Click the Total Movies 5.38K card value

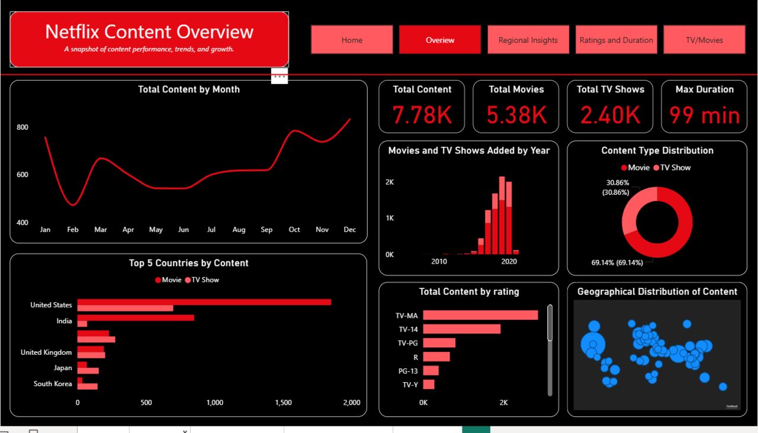516,115
